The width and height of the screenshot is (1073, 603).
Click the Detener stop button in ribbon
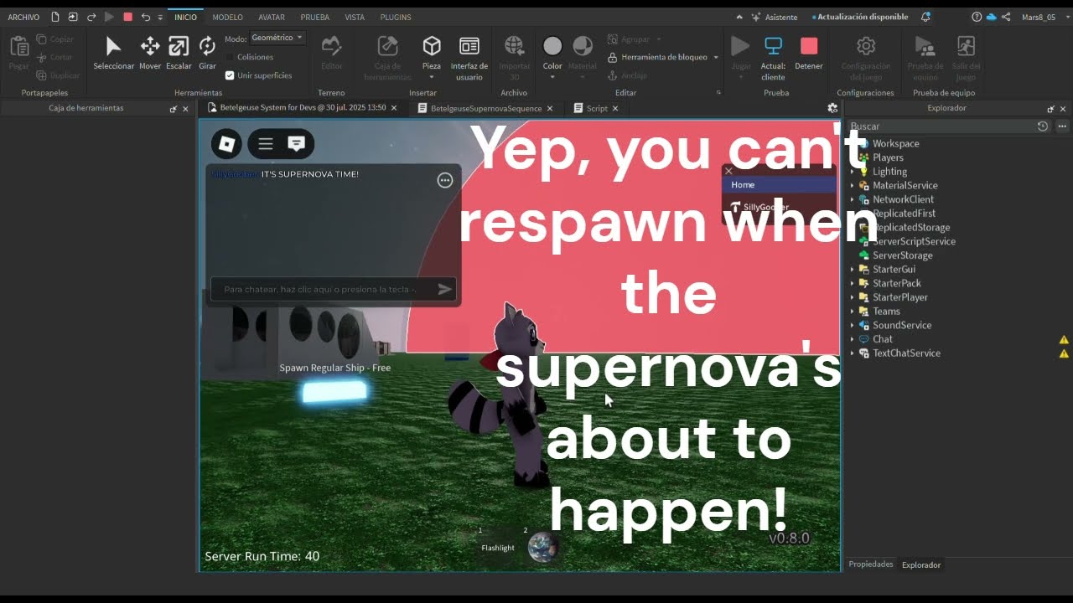[x=809, y=53]
